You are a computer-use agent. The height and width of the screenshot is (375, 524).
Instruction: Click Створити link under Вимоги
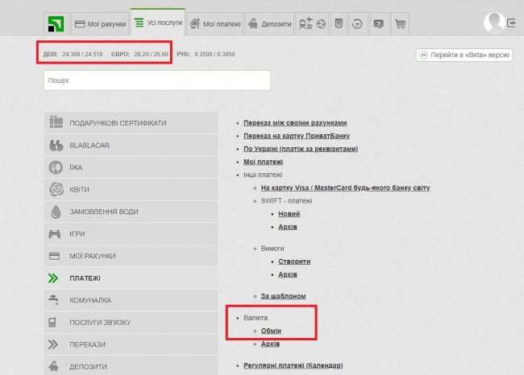click(x=294, y=262)
